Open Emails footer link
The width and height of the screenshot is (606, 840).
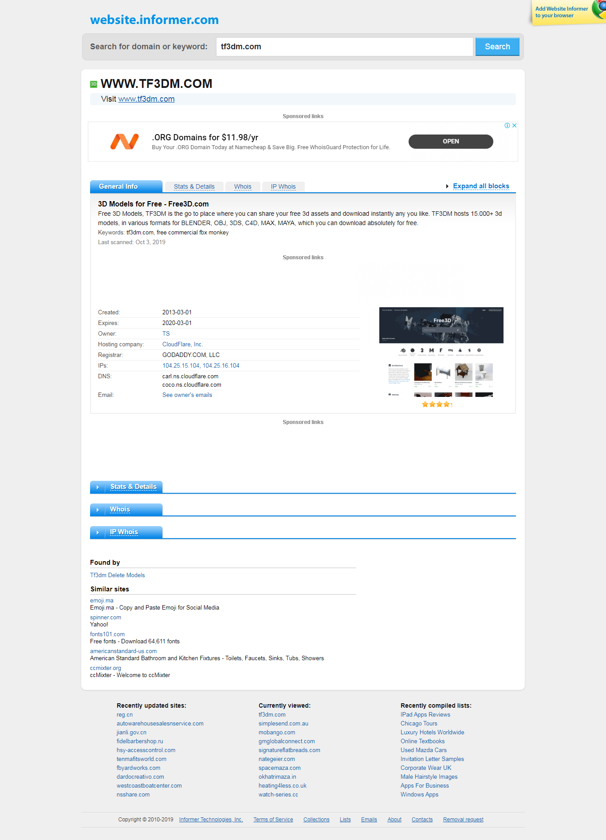tap(369, 820)
